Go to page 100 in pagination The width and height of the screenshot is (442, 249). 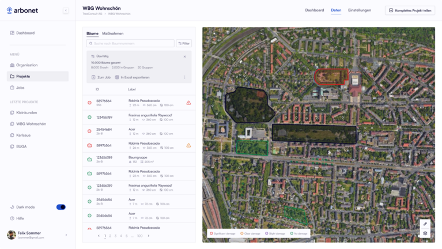(x=139, y=236)
